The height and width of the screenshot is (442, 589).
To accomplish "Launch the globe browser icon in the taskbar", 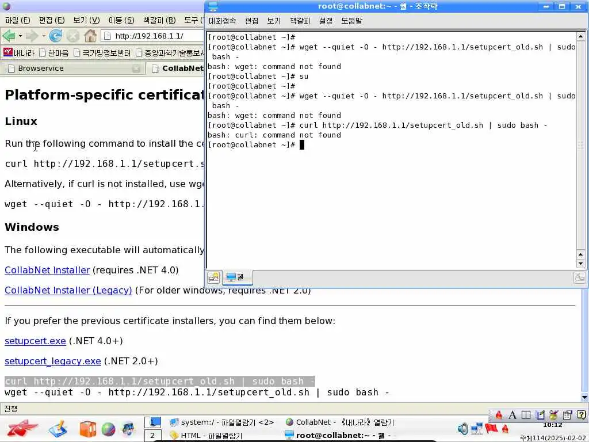I will (x=108, y=429).
